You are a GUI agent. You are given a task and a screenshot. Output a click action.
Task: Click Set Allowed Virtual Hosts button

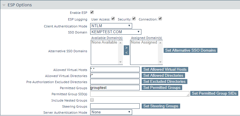(165, 69)
